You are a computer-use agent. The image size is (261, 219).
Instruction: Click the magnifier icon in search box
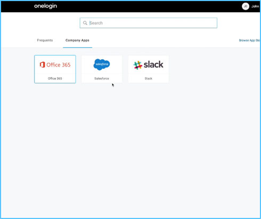[85, 23]
